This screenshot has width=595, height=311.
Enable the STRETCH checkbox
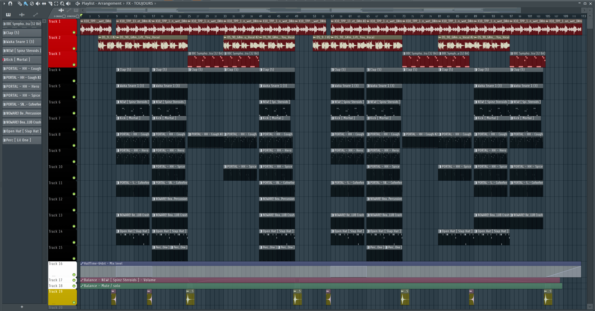77,16
